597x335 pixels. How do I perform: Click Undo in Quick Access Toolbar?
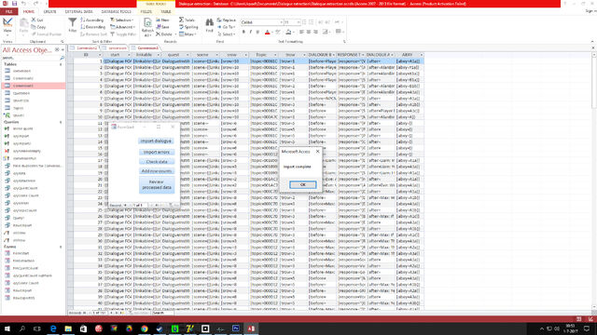(x=23, y=4)
